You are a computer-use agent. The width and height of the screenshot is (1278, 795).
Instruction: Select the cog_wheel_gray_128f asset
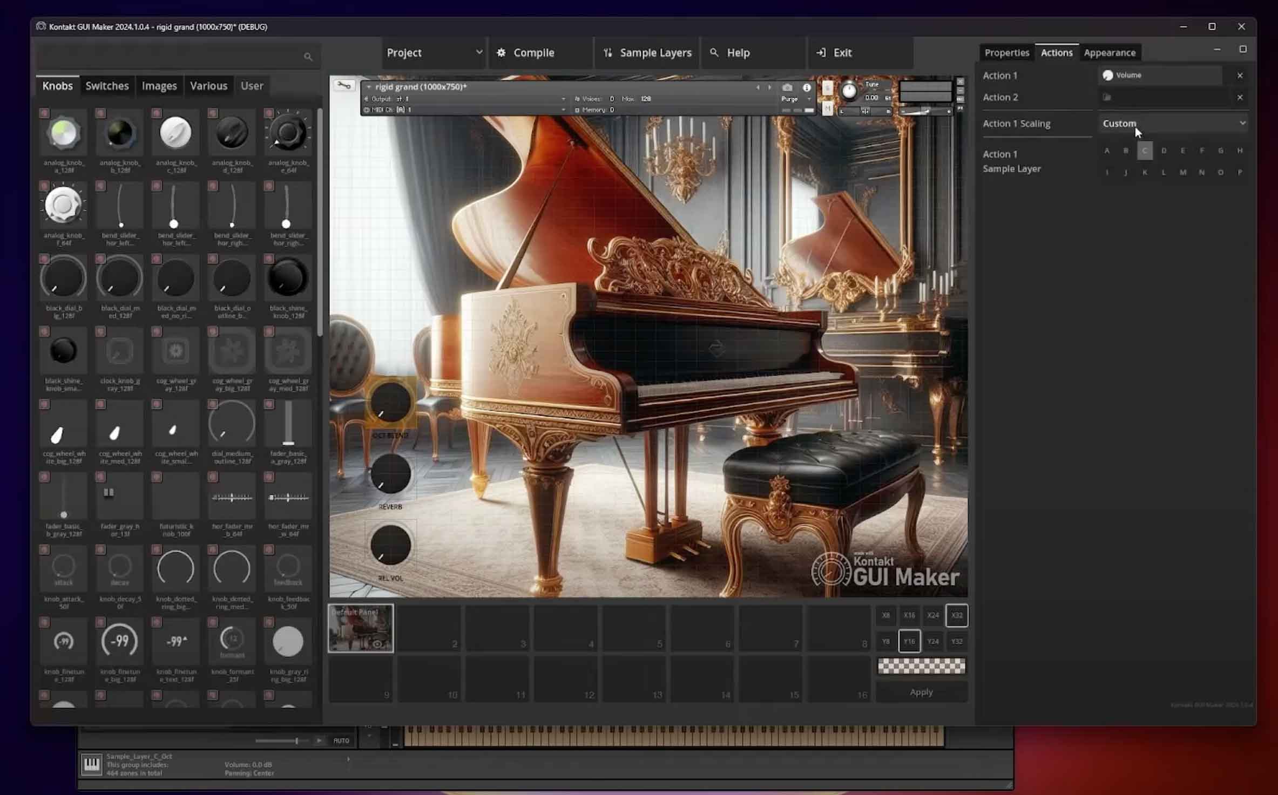coord(176,351)
